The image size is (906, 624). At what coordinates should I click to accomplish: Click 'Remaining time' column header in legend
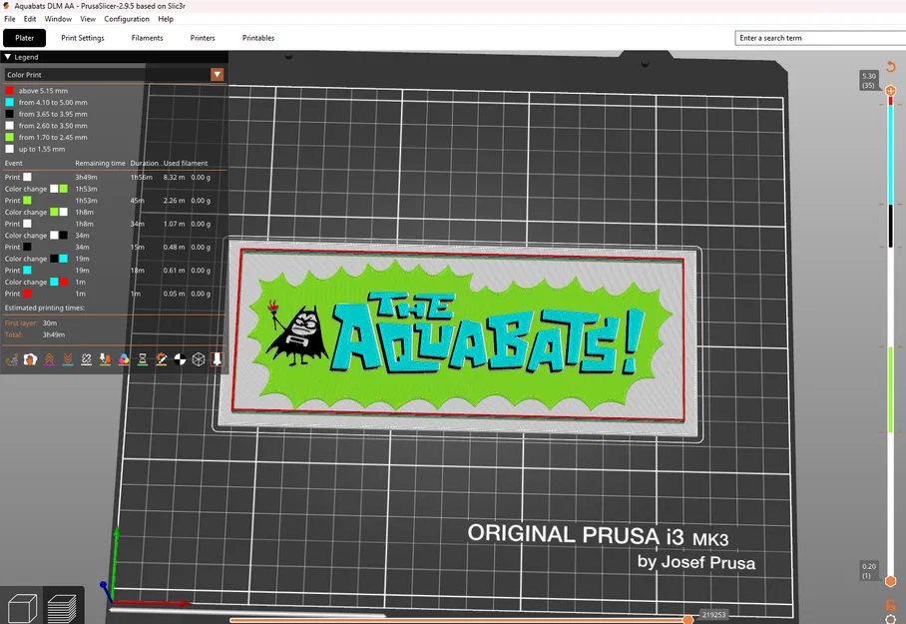tap(100, 163)
